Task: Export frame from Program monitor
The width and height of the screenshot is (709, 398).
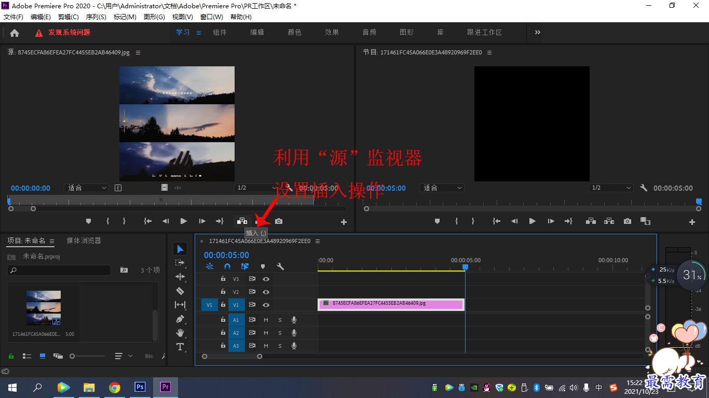Action: click(x=628, y=221)
